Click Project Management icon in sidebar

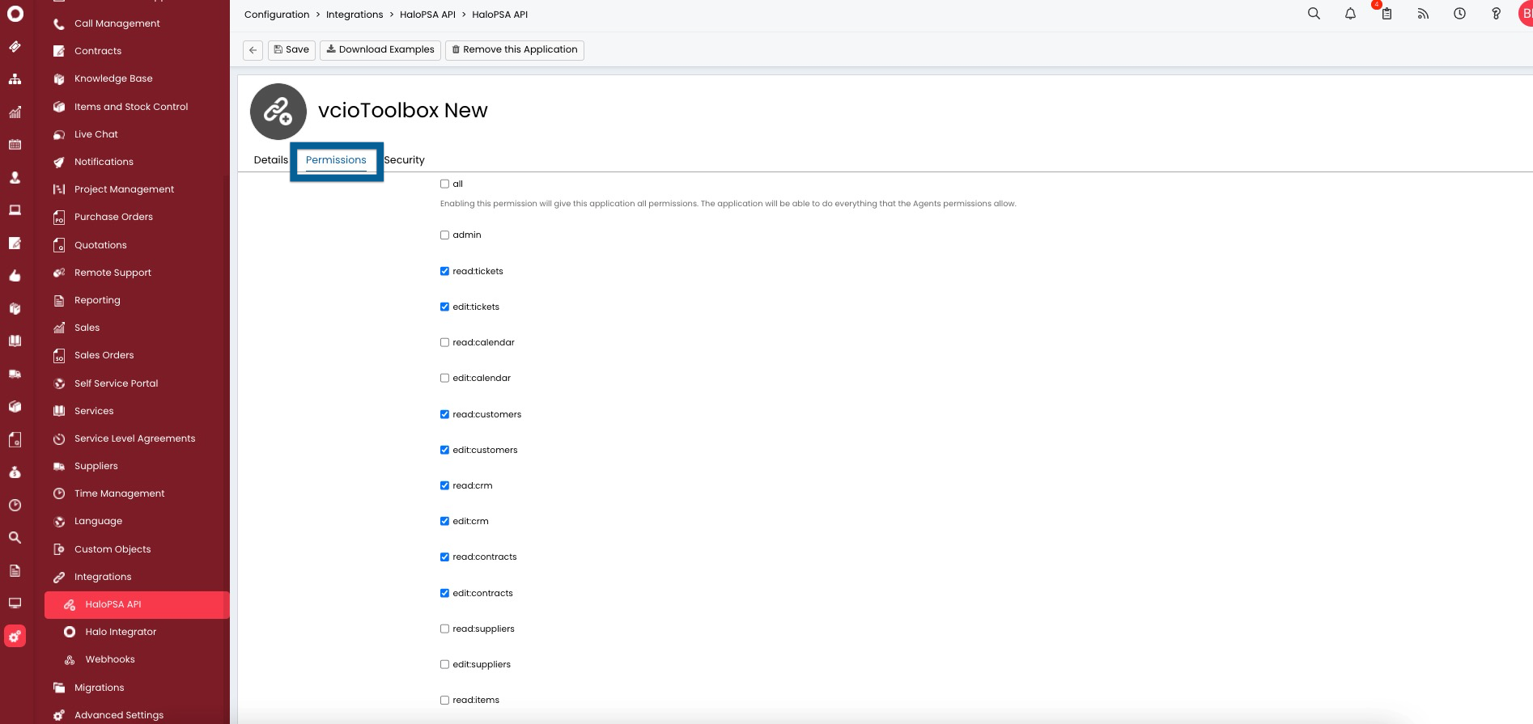coord(59,189)
